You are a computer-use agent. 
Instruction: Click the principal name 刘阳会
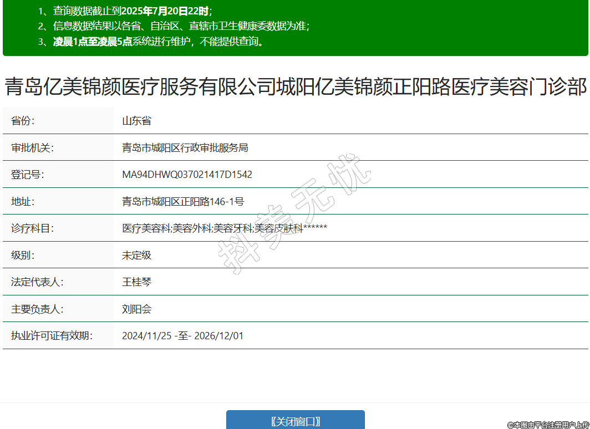[136, 309]
